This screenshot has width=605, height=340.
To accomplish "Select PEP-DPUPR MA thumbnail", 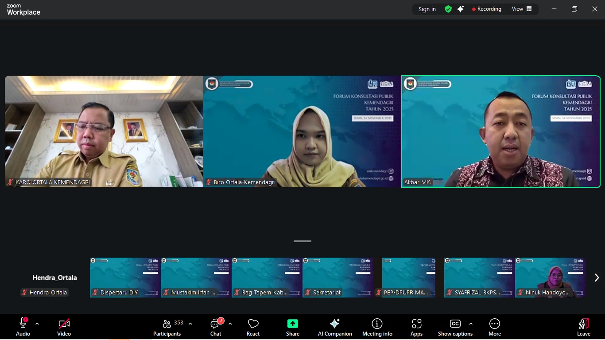I will coord(409,278).
